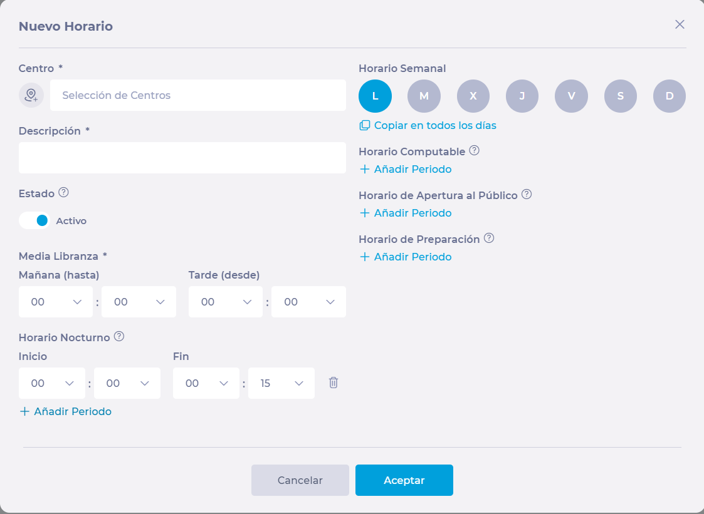Click the copy icon beside Copiar en todos los días
This screenshot has width=704, height=514.
[x=364, y=125]
